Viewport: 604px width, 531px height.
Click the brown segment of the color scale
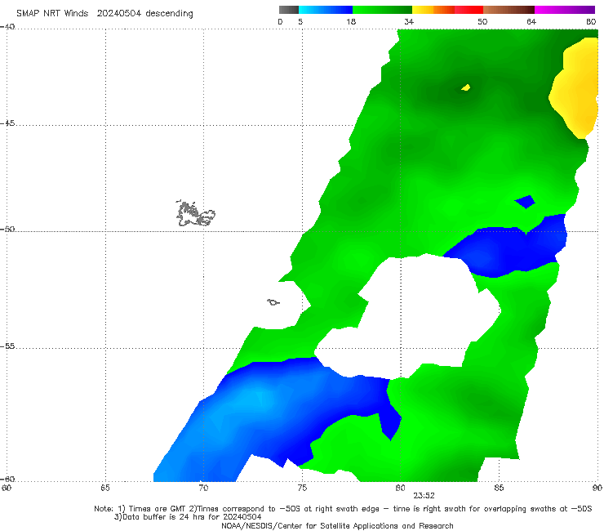[509, 10]
